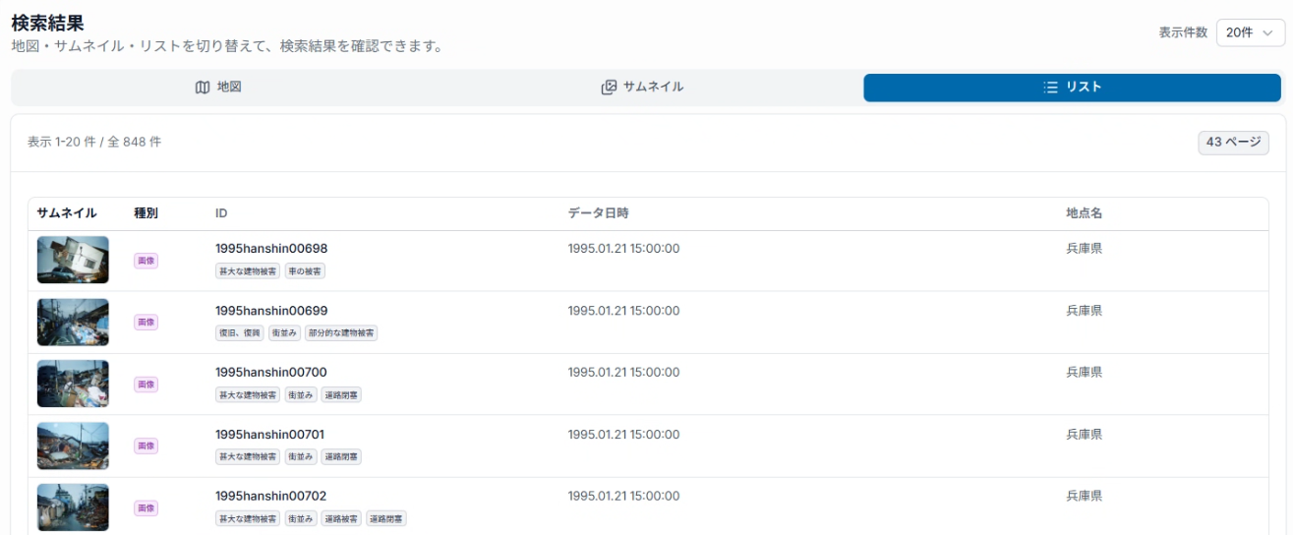This screenshot has height=535, width=1293.
Task: Click date cell in row 1995hanshin00698
Action: (623, 249)
